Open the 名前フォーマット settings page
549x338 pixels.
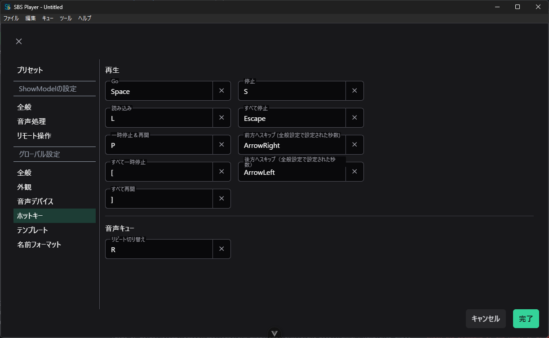click(x=54, y=245)
